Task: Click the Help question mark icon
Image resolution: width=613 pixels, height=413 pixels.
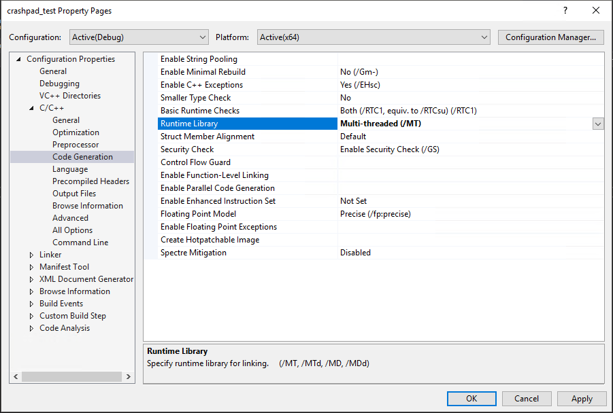Action: [x=565, y=10]
